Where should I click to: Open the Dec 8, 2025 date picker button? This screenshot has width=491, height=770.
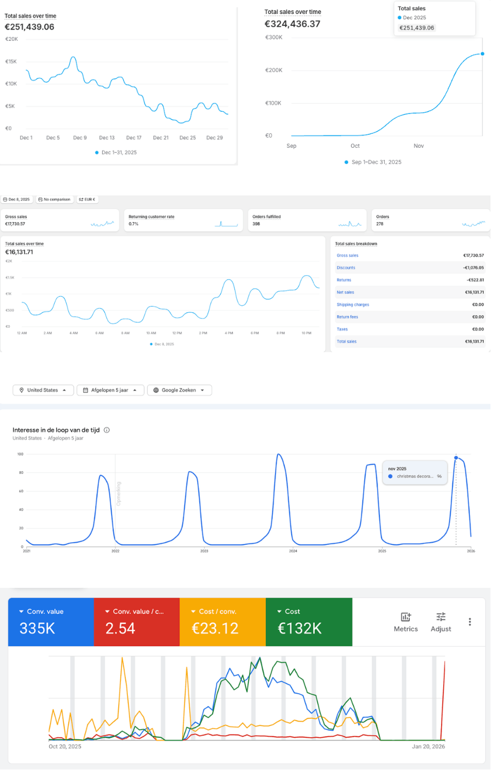tap(17, 199)
